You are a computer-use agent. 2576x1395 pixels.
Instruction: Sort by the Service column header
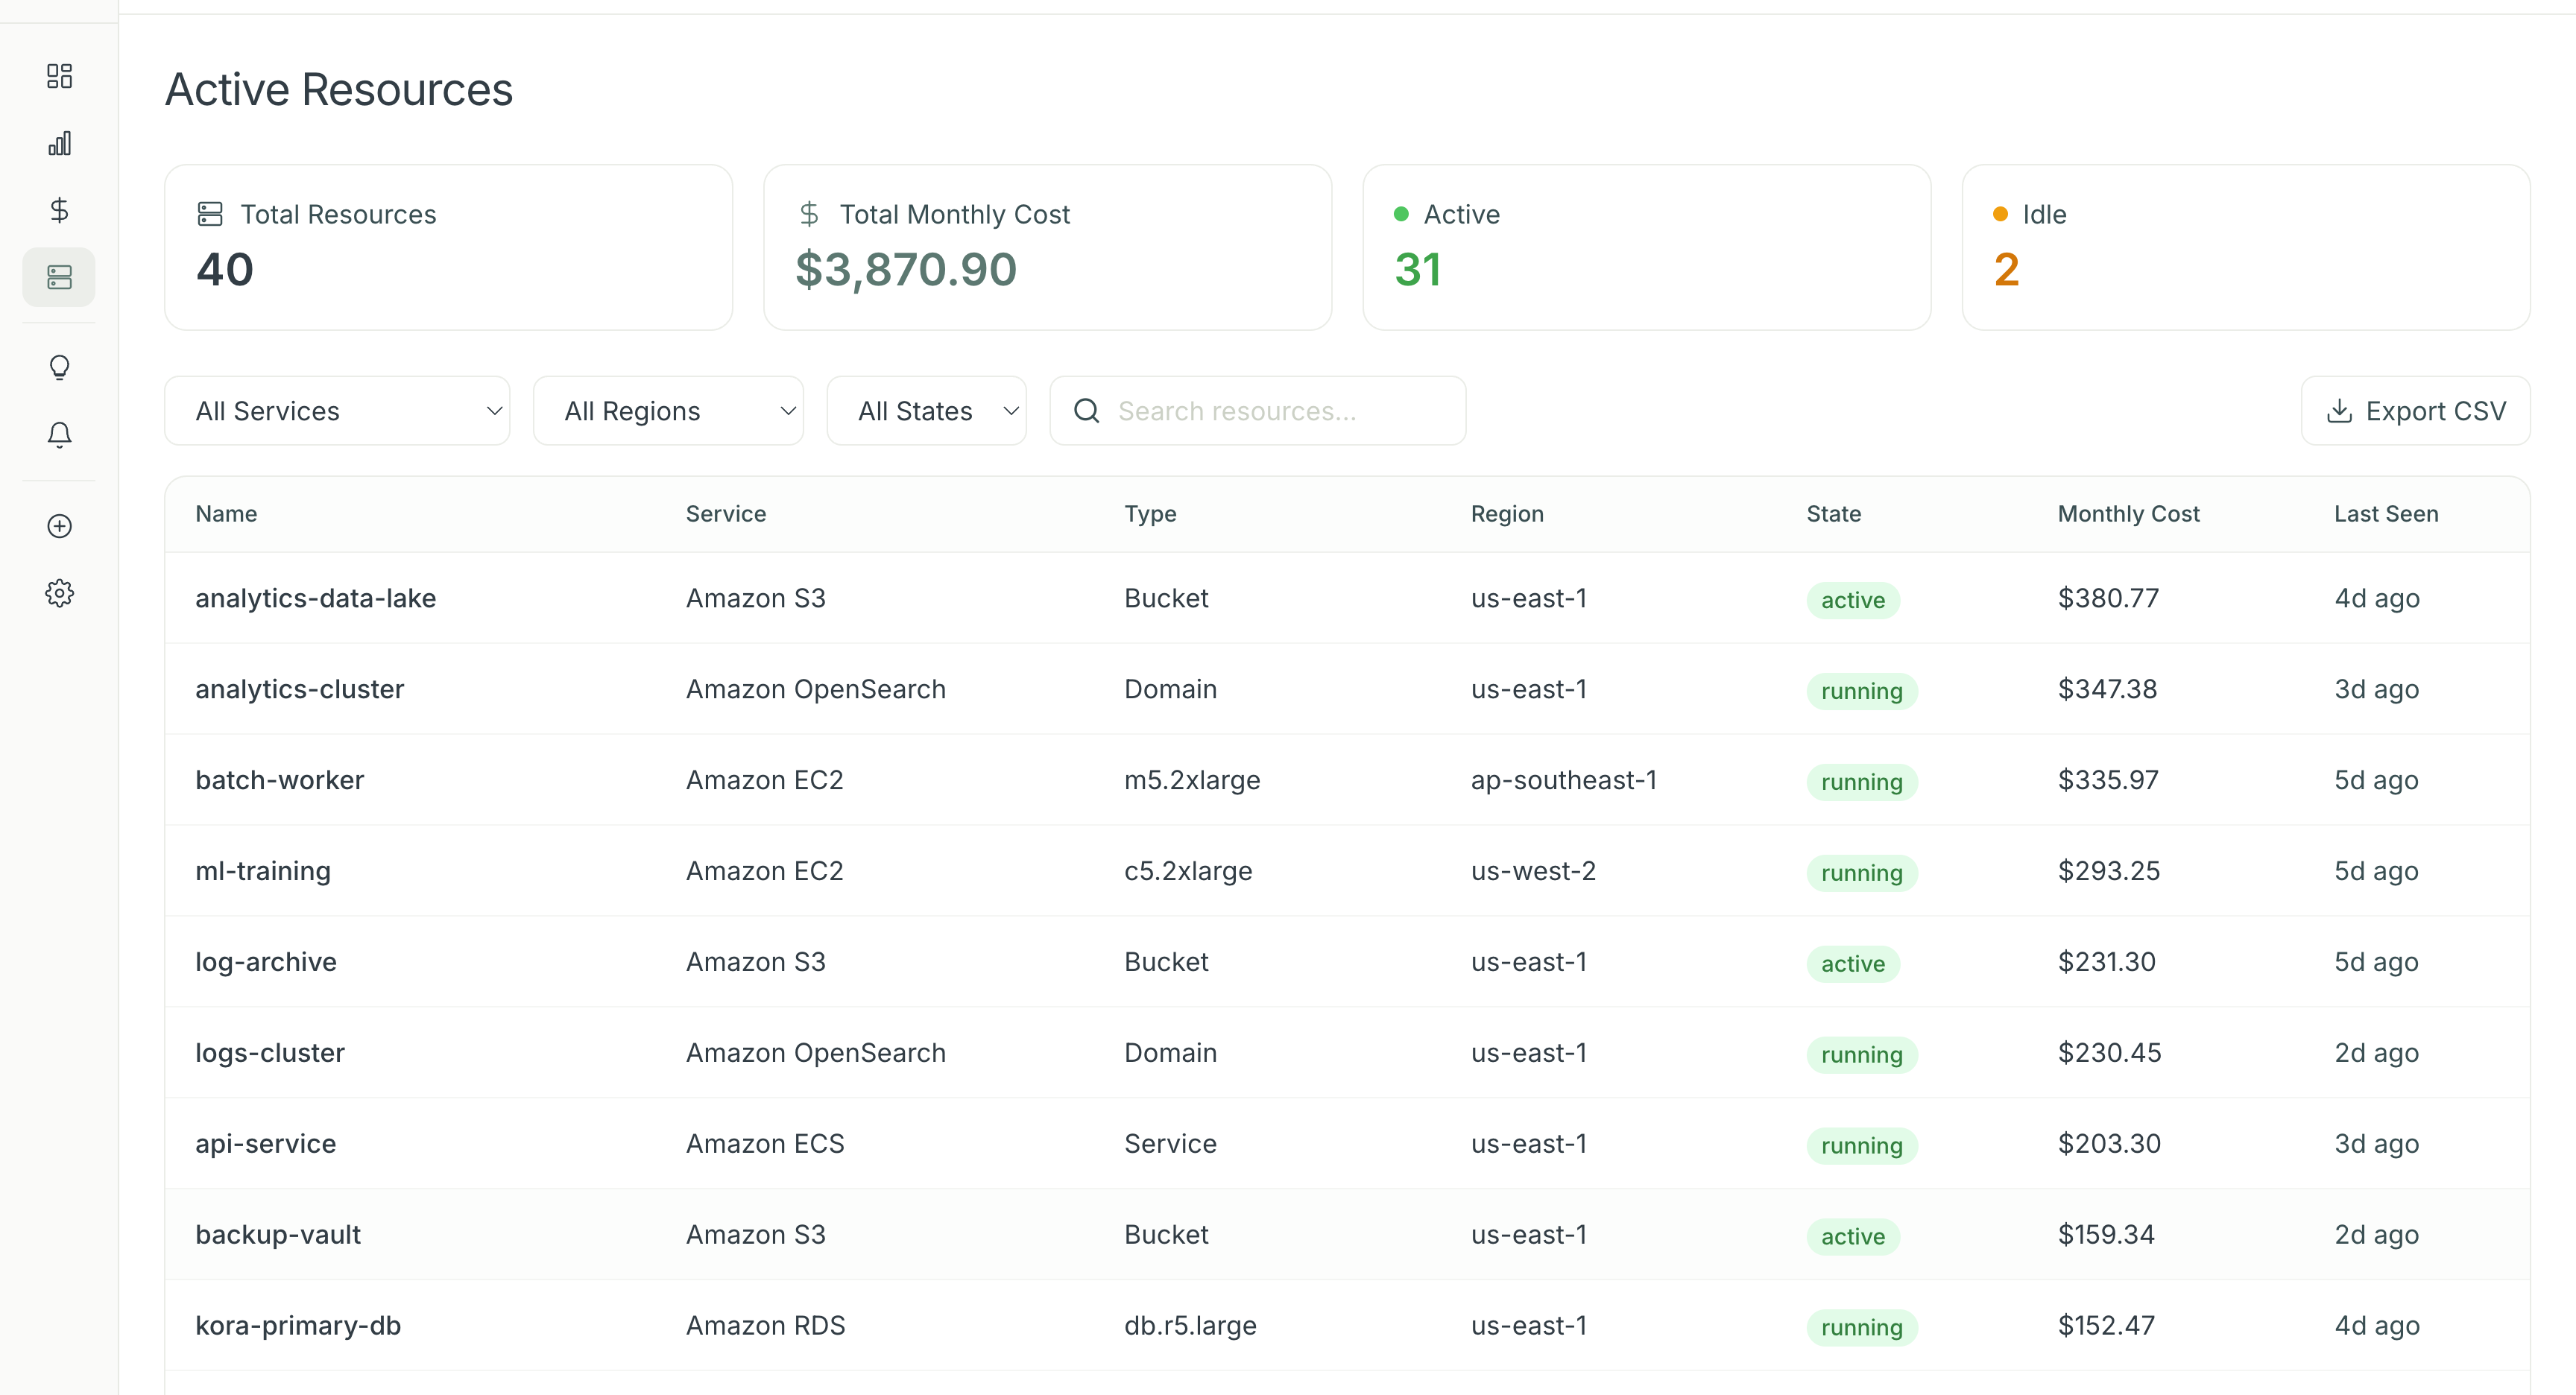tap(726, 514)
